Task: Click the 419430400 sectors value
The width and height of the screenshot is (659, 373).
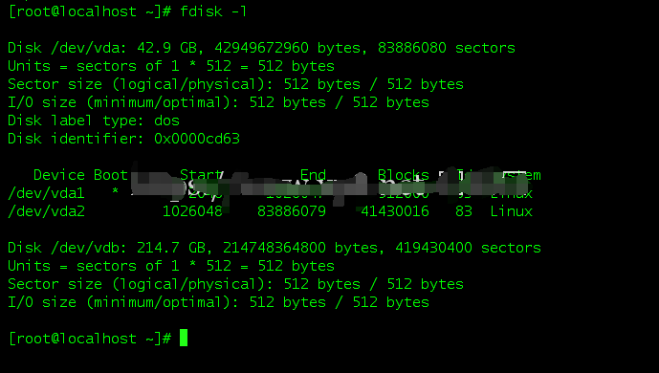Action: (x=433, y=248)
